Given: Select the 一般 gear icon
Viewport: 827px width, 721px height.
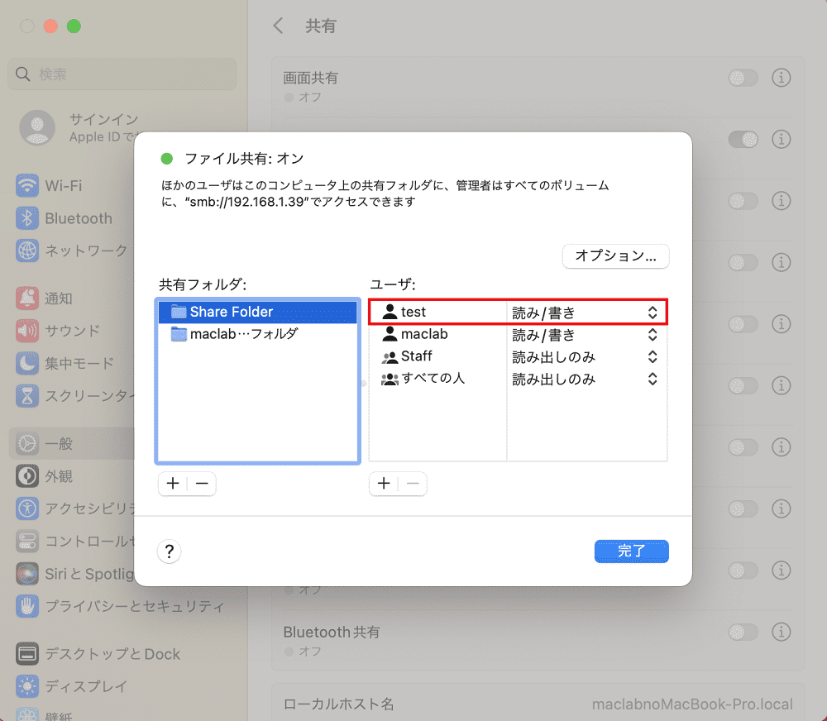Looking at the screenshot, I should click(27, 443).
